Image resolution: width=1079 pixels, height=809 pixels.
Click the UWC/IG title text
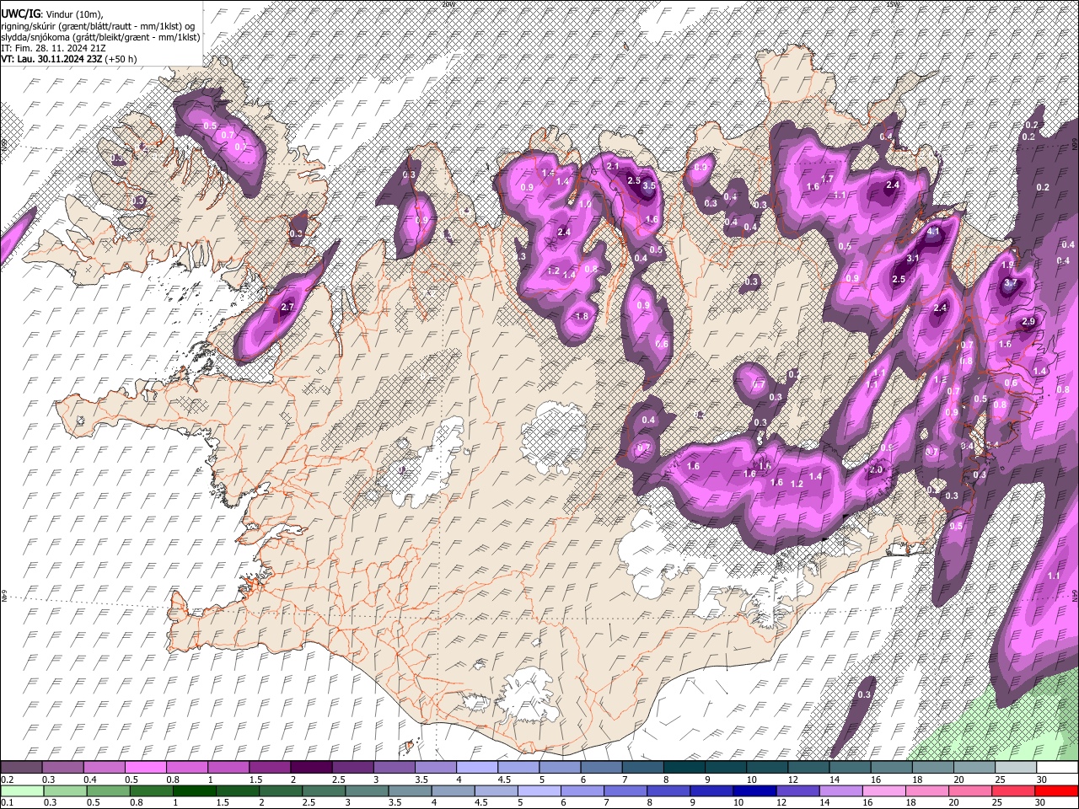[x=20, y=14]
